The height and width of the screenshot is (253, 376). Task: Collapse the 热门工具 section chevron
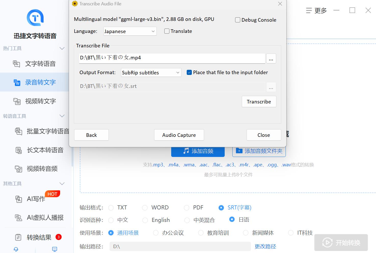(x=62, y=48)
